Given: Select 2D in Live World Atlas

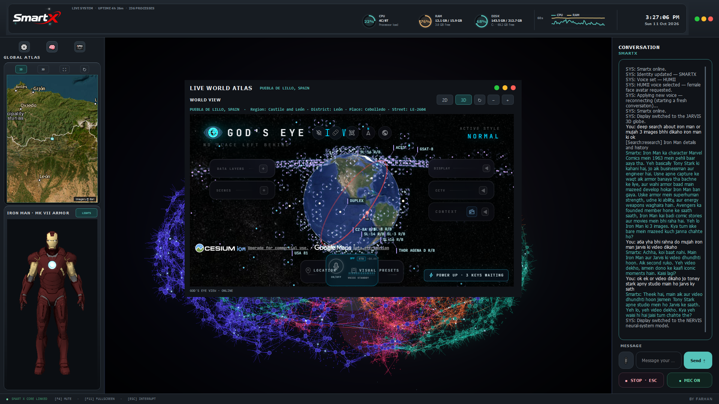Looking at the screenshot, I should tap(445, 100).
